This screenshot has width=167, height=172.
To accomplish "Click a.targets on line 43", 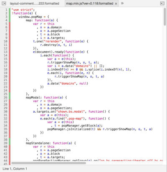I will [55, 157].
